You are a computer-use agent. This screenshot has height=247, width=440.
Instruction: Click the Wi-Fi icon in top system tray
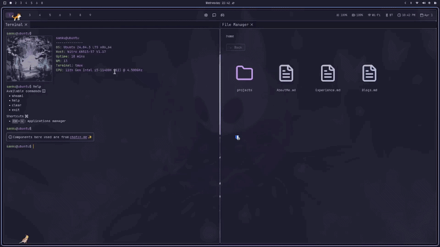417,3
